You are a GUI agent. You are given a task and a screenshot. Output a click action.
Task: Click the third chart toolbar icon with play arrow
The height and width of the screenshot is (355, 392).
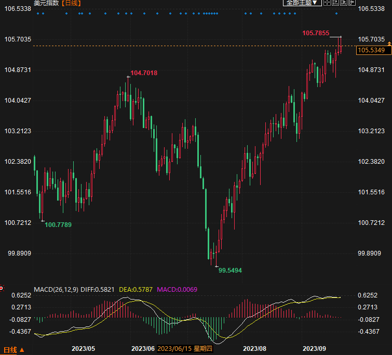[344, 3]
